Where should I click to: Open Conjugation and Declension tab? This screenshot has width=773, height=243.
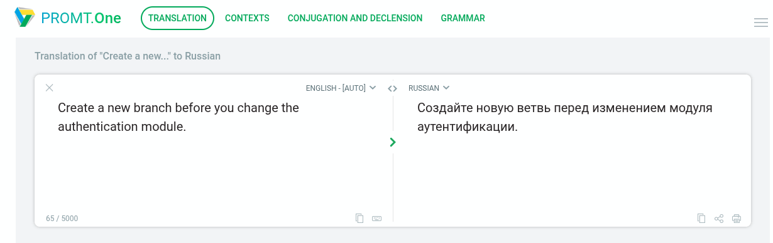(355, 18)
